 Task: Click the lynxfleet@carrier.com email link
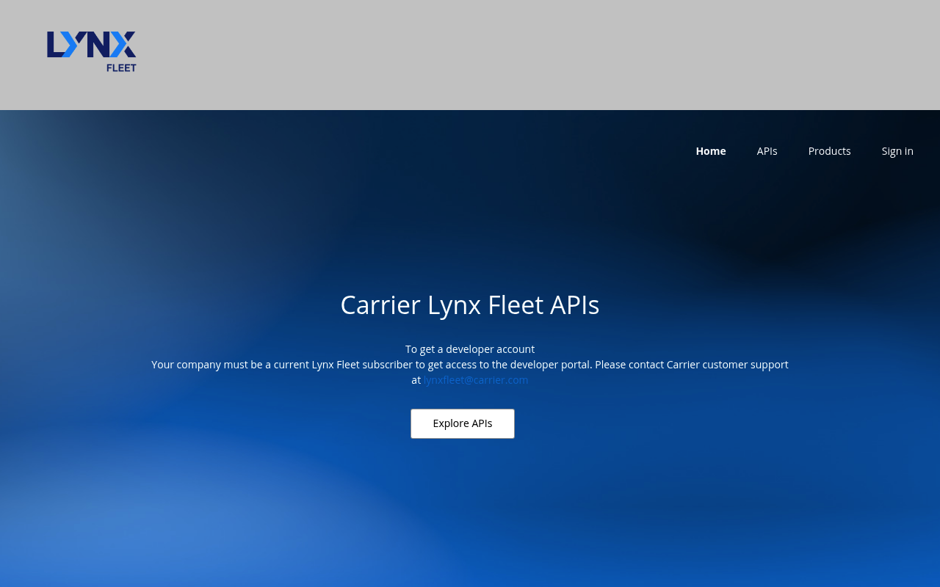point(476,380)
